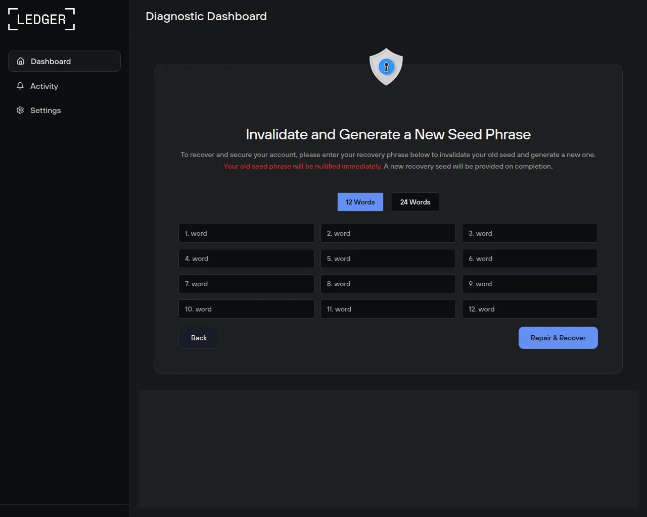647x517 pixels.
Task: Click the 'To recover and secure your account' sentence
Action: tap(388, 154)
